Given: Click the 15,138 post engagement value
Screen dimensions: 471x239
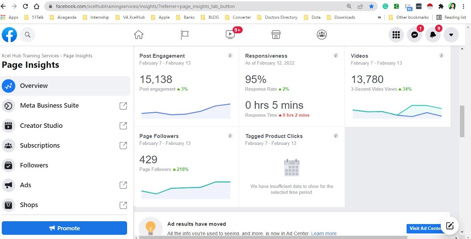Looking at the screenshot, I should [156, 79].
